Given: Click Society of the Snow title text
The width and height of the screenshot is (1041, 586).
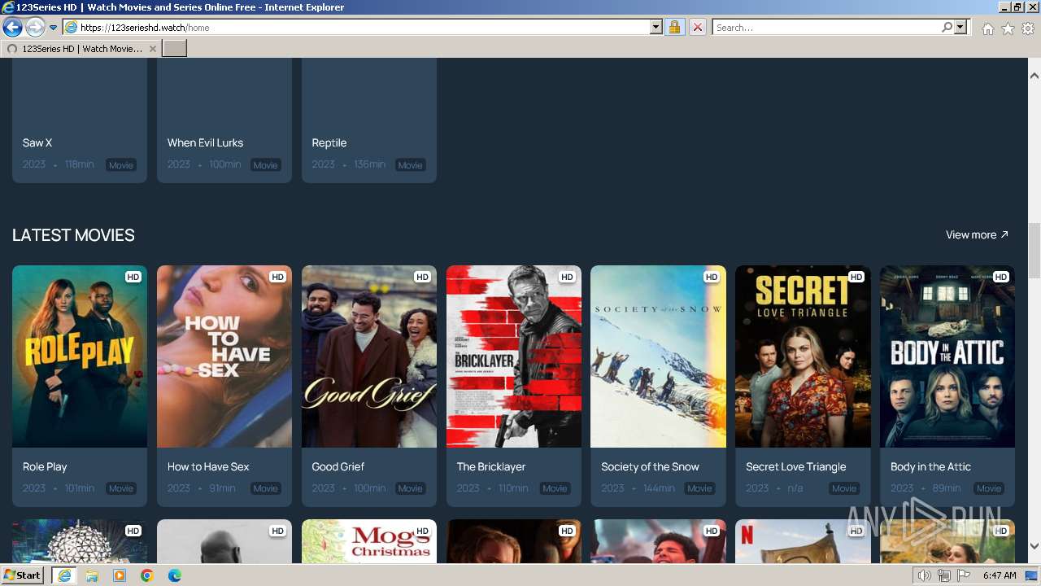Looking at the screenshot, I should pyautogui.click(x=650, y=466).
